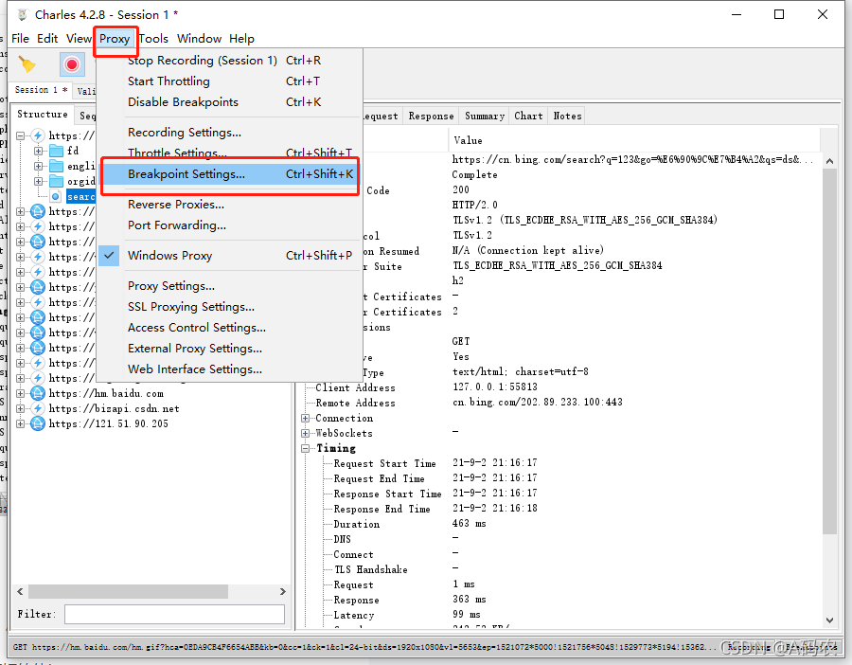
Task: Click the Value column header
Action: coord(633,140)
